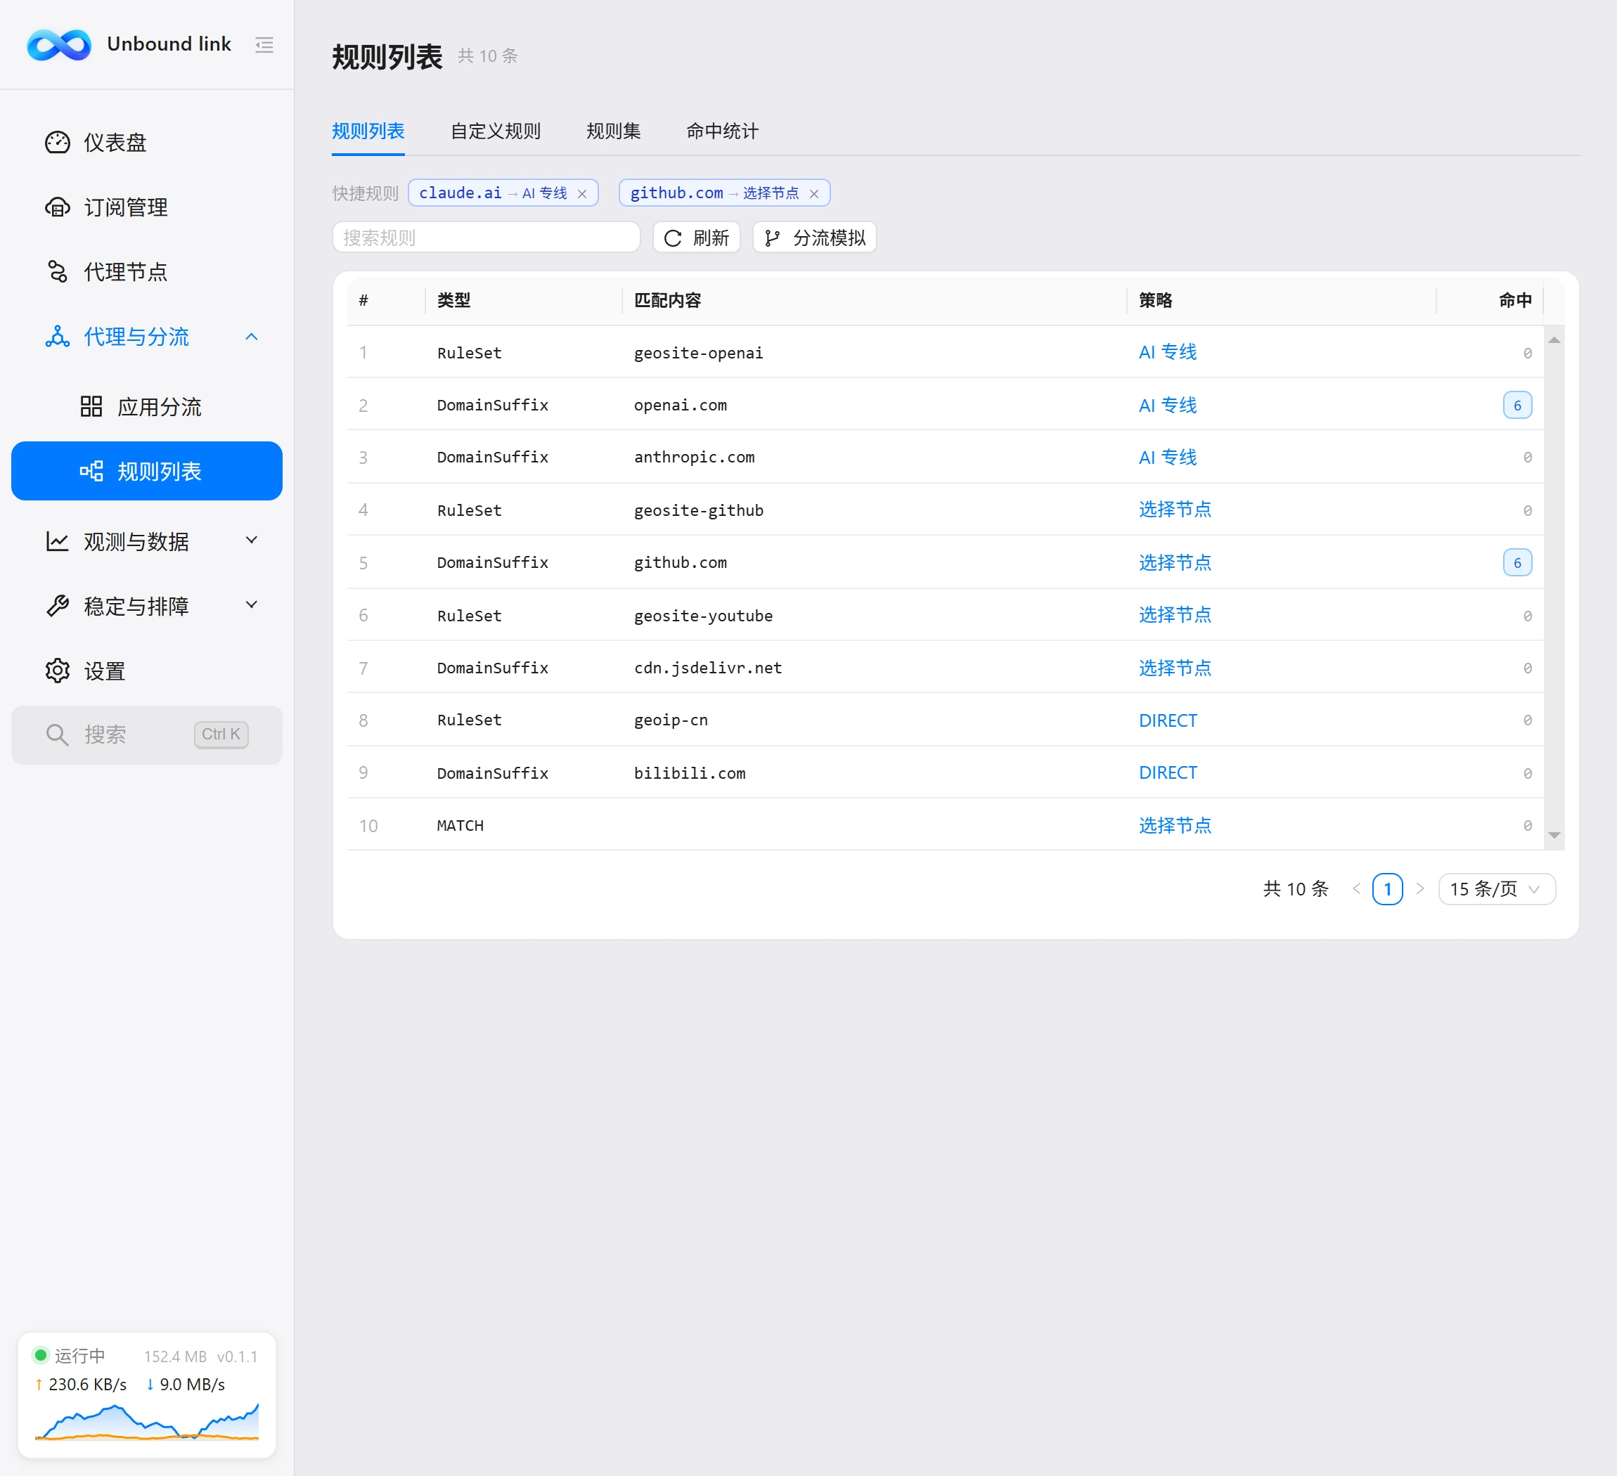The width and height of the screenshot is (1617, 1476).
Task: Select the 规则列表 tab
Action: (368, 131)
